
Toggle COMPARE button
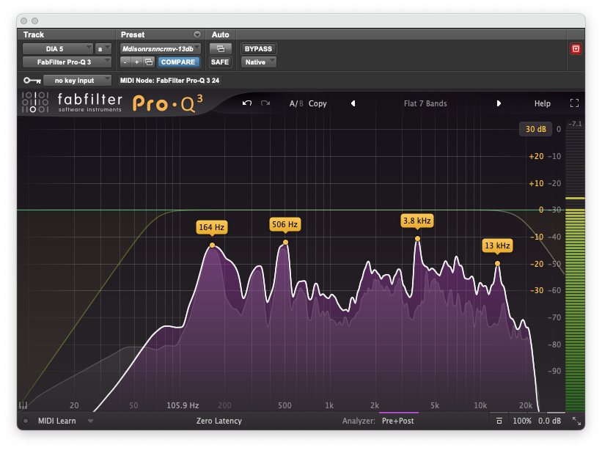tap(178, 62)
